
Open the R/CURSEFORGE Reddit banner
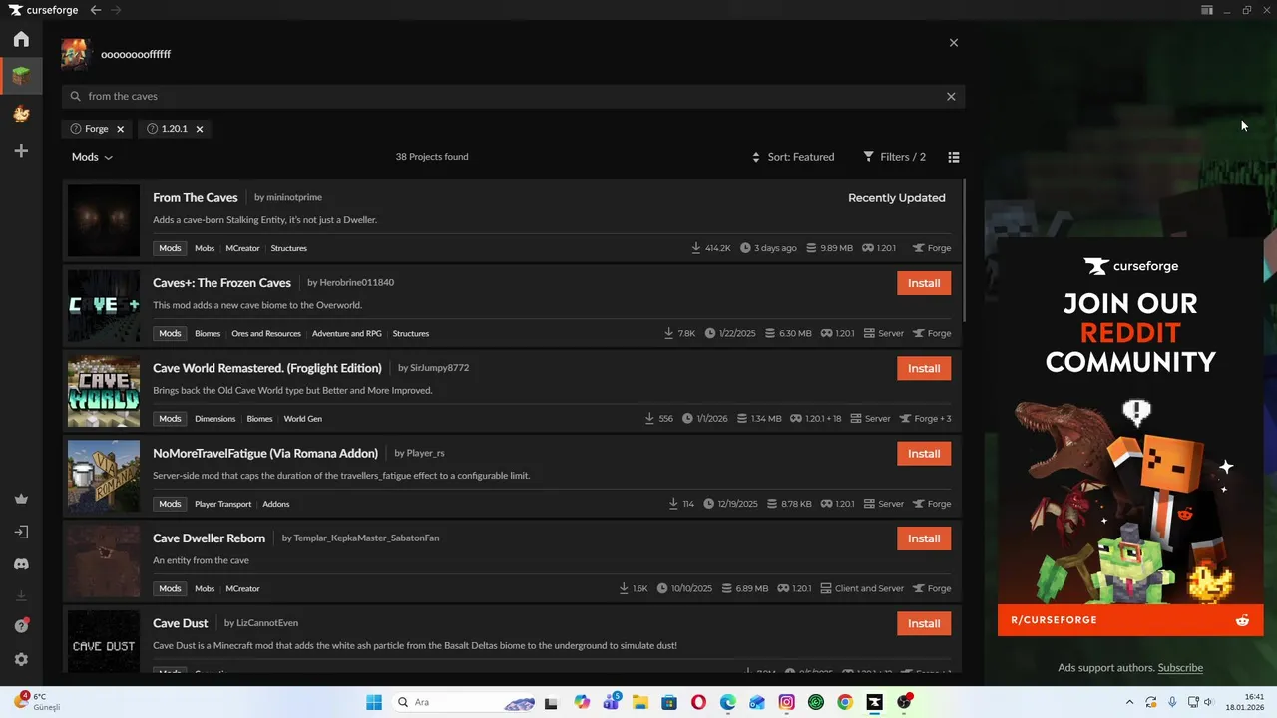[x=1130, y=620]
